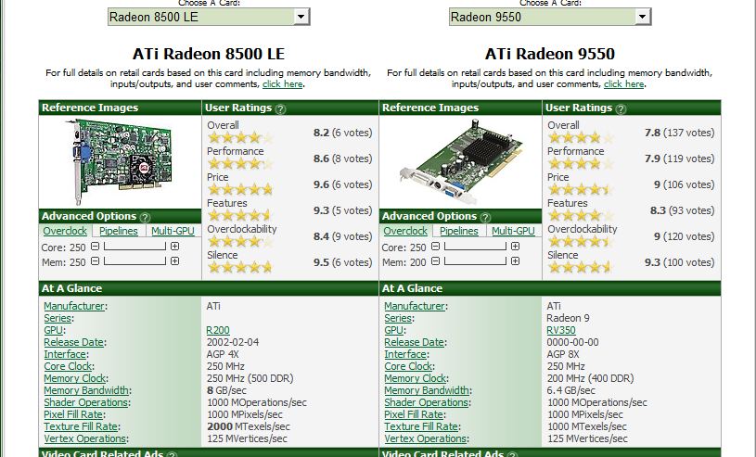Click Interface link in Radeon 9550 column
Viewport: 756px width, 457px height.
click(x=405, y=354)
